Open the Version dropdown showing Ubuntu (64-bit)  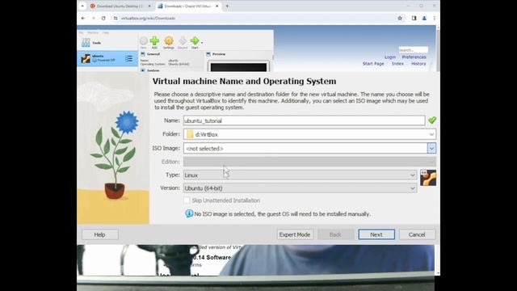[x=300, y=188]
